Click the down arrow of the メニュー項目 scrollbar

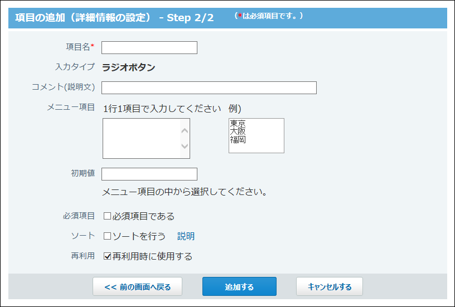185,148
